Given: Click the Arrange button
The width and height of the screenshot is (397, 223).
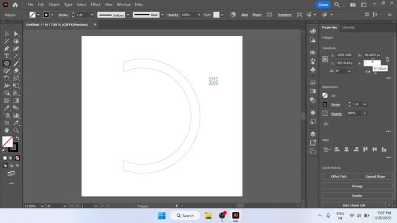Looking at the screenshot, I should (x=357, y=186).
